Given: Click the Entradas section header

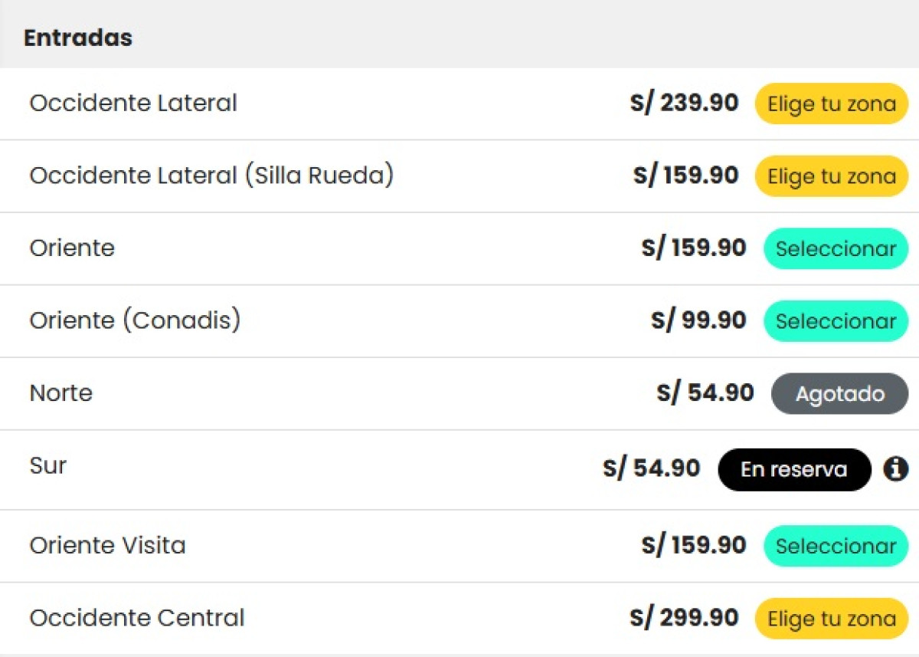Looking at the screenshot, I should click(78, 38).
